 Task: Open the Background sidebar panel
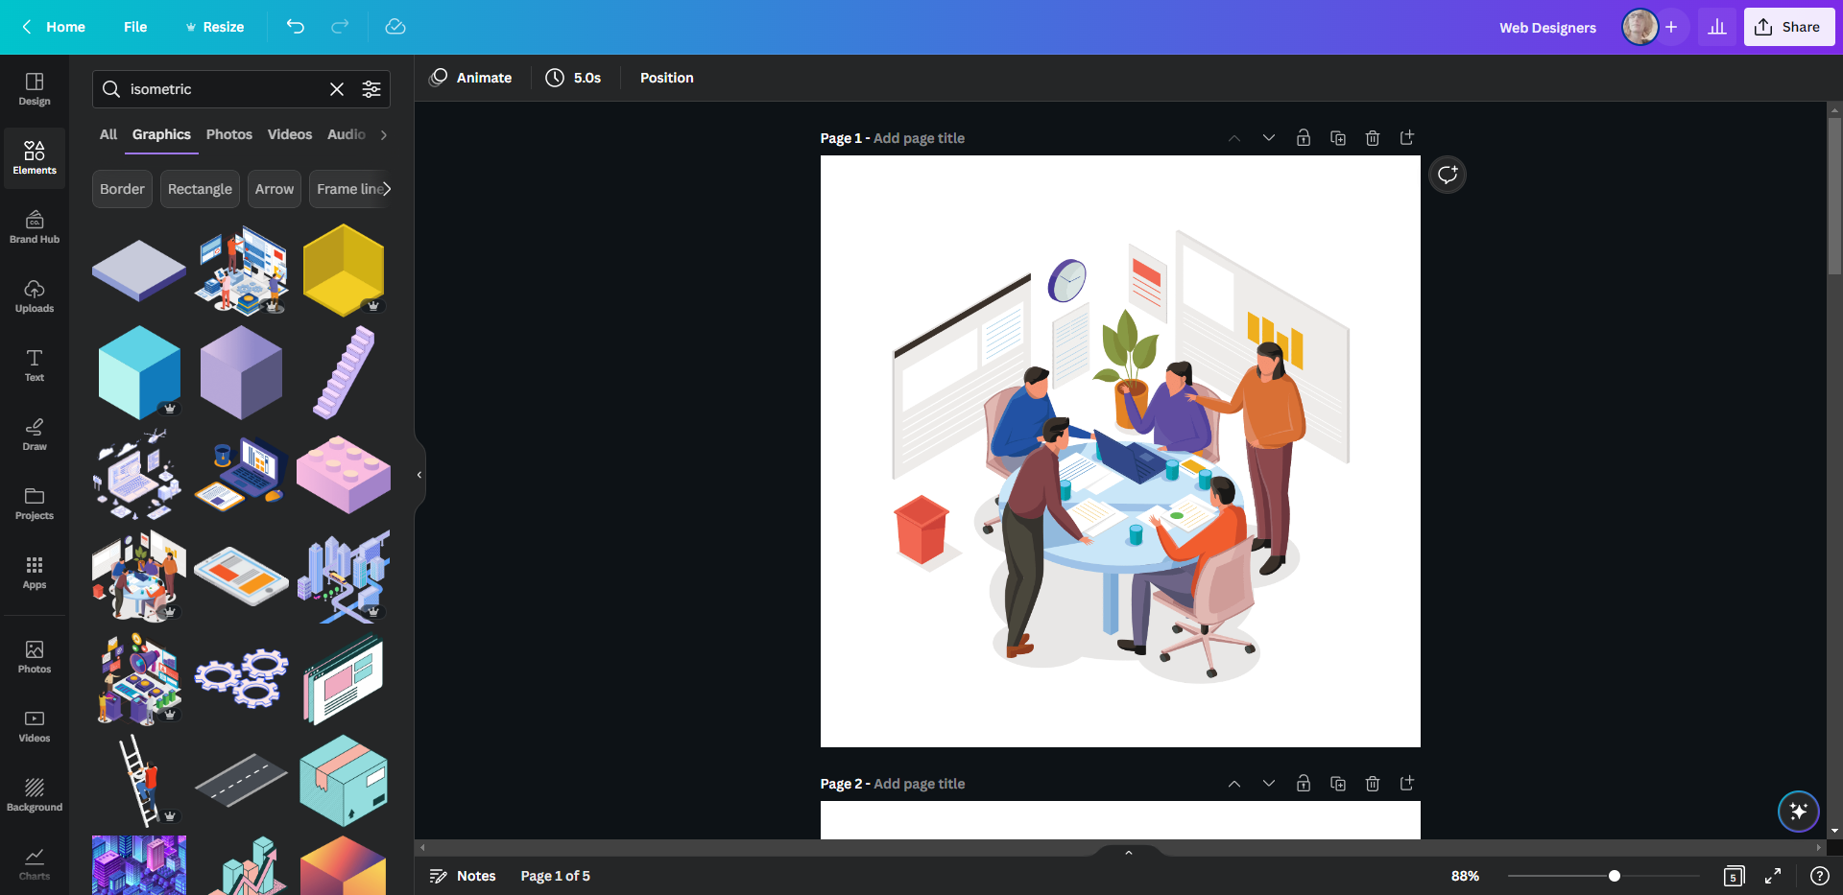pos(35,795)
